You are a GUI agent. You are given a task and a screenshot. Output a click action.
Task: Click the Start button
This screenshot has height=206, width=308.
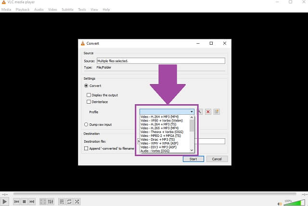click(x=193, y=159)
